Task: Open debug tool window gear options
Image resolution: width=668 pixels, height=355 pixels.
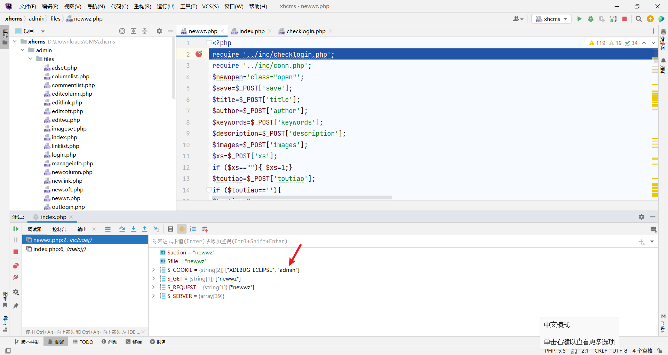Action: (x=642, y=217)
